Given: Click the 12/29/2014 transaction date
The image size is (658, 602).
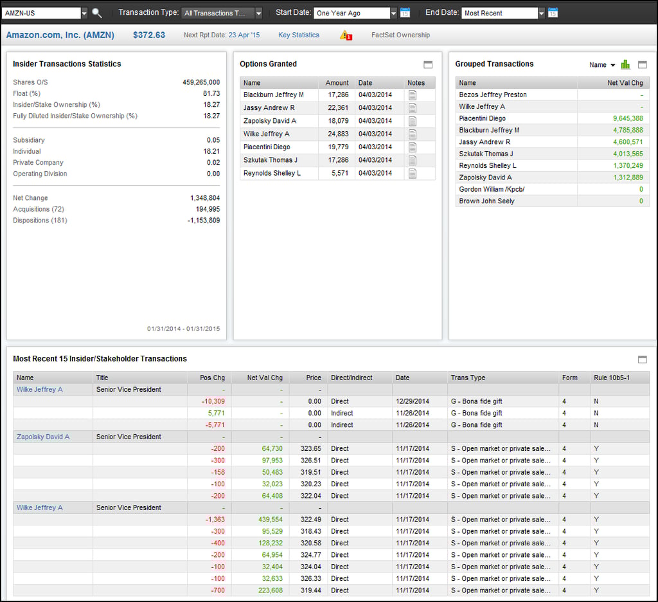Looking at the screenshot, I should [x=413, y=401].
